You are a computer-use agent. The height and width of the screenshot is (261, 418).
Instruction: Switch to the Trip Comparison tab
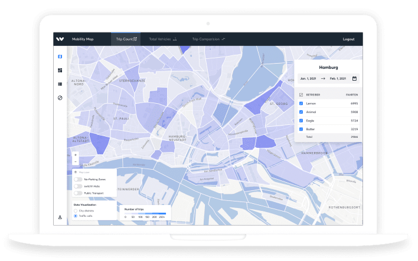[x=209, y=39]
